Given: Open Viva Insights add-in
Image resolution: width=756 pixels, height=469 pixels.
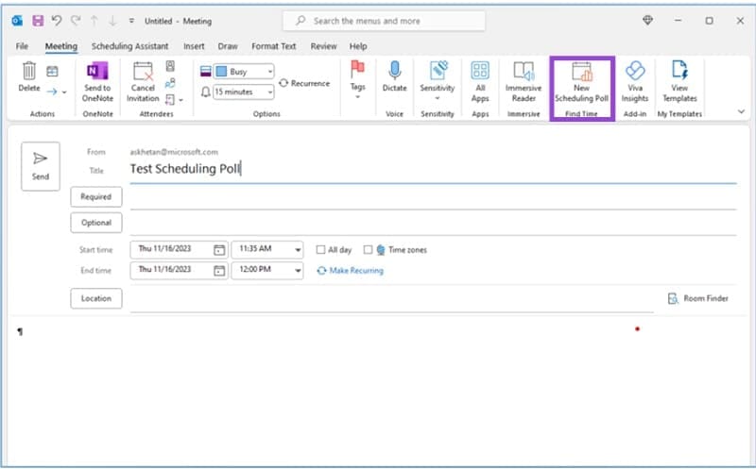Looking at the screenshot, I should [635, 81].
